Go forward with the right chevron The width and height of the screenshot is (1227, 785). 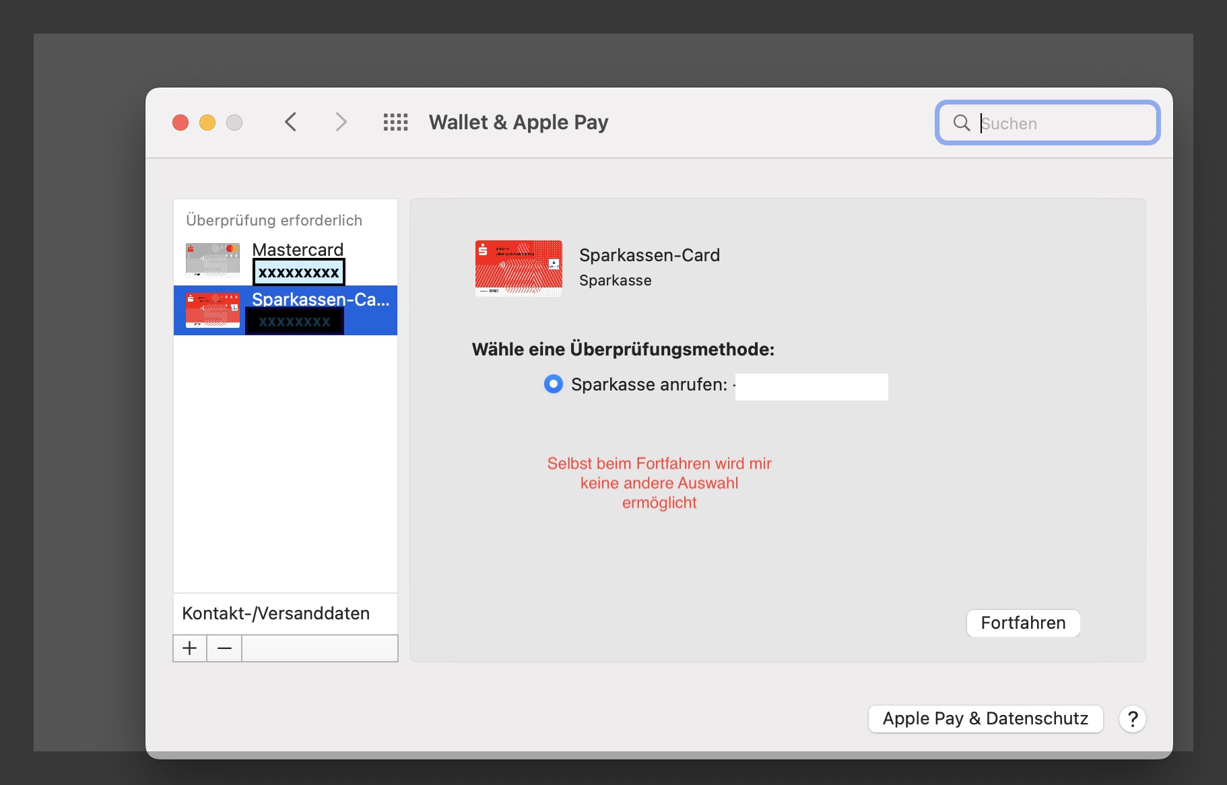[x=341, y=123]
